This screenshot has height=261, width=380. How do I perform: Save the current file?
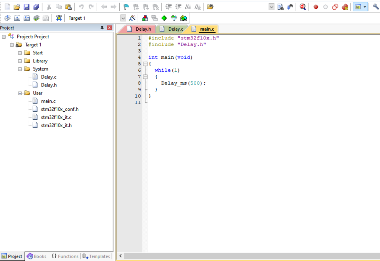(26, 7)
